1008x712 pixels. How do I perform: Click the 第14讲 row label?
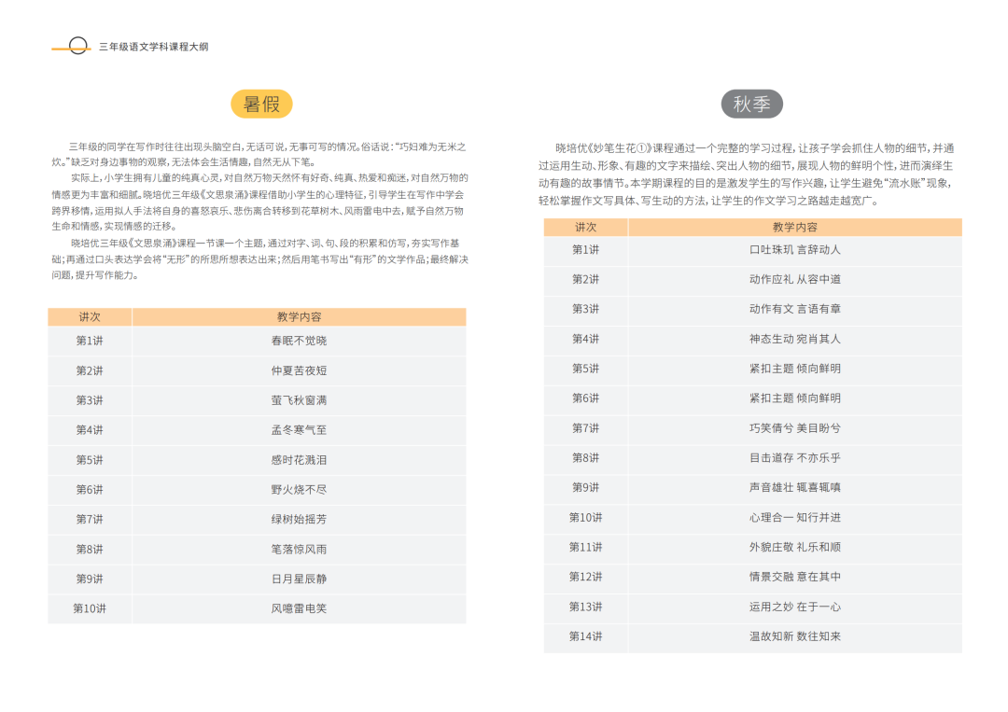click(x=585, y=636)
